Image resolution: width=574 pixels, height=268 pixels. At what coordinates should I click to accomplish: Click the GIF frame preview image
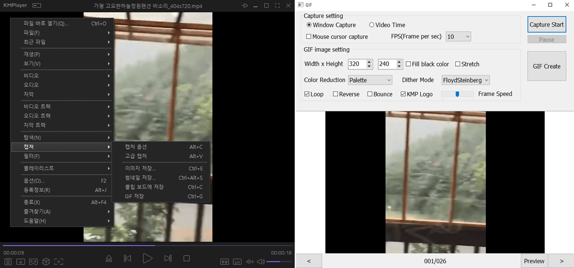[435, 182]
